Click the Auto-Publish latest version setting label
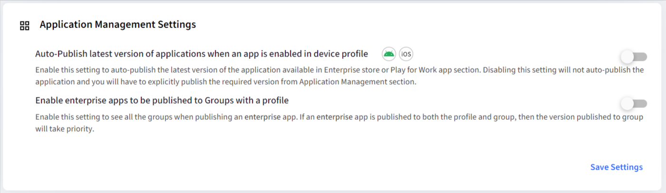Viewport: 666px width, 193px height. pos(202,54)
